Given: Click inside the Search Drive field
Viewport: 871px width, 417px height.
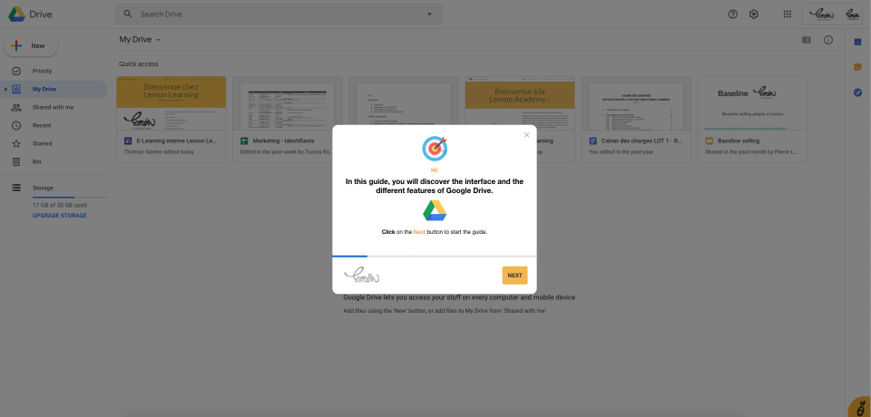Looking at the screenshot, I should point(279,14).
